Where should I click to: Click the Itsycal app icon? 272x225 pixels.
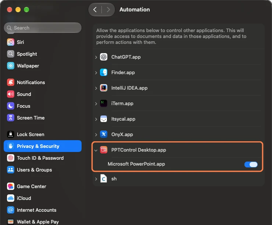(x=104, y=119)
